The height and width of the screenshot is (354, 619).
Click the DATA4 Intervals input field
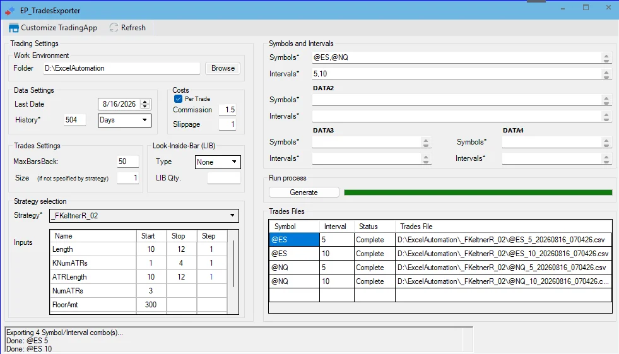tap(552, 158)
